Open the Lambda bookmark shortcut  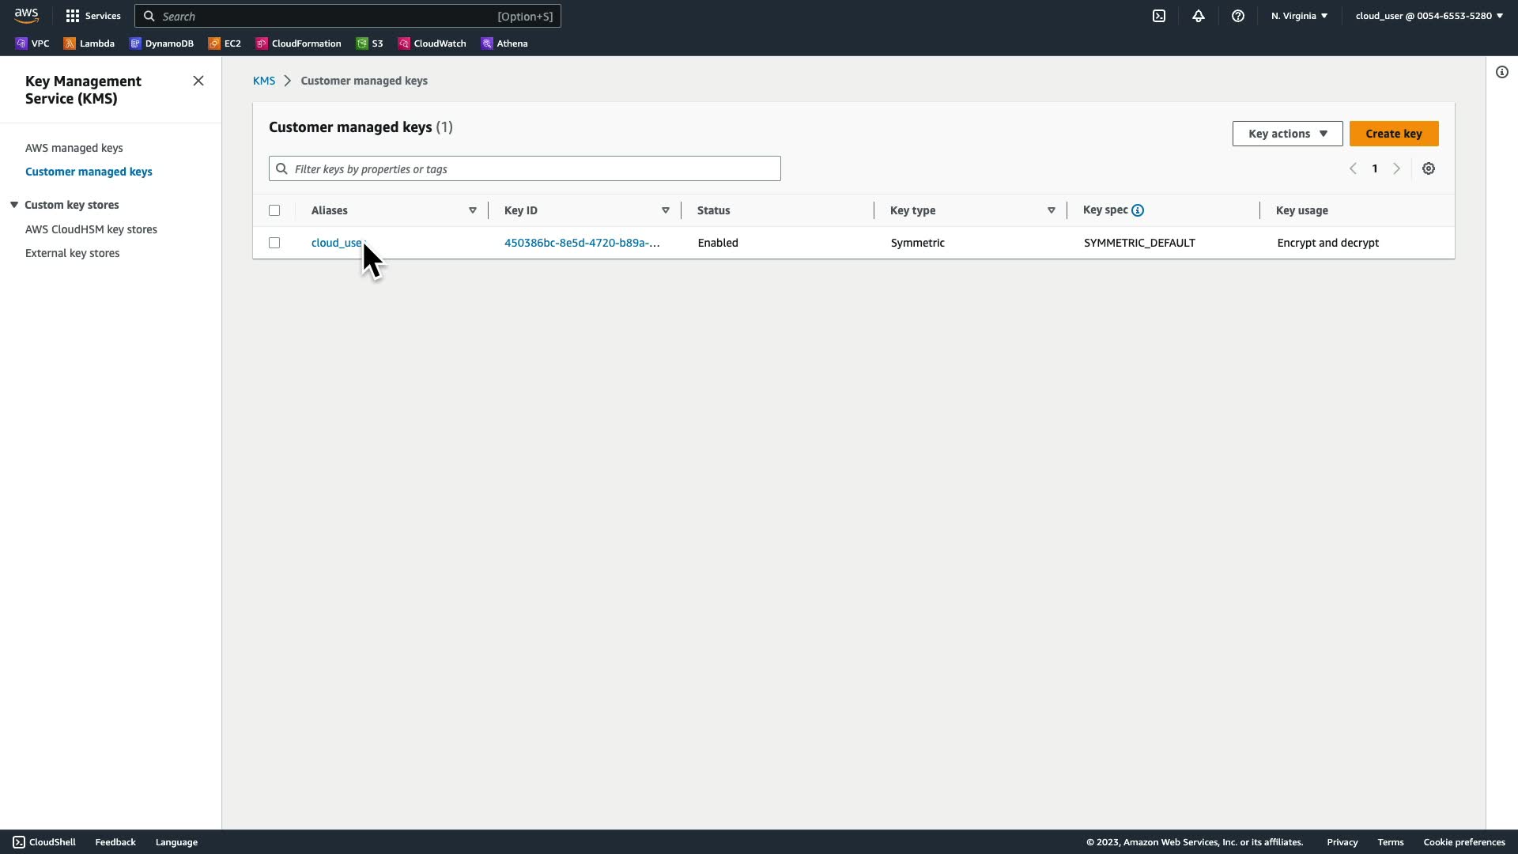(x=89, y=43)
